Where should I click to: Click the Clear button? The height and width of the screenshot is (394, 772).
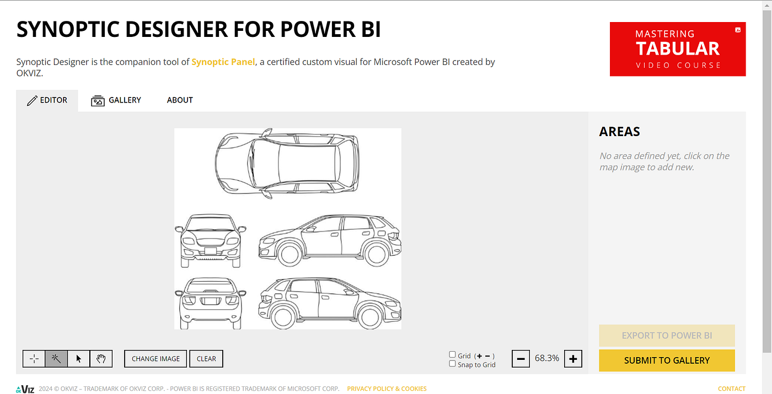(206, 359)
